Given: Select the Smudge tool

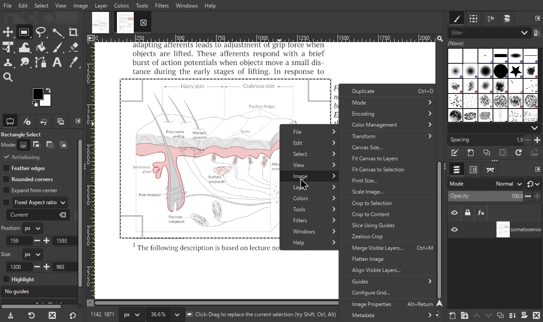Looking at the screenshot, I should tap(24, 62).
